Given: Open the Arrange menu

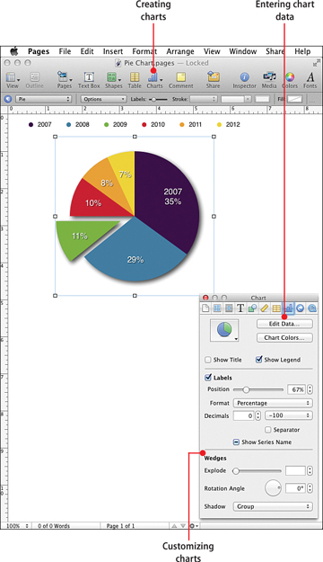Looking at the screenshot, I should 180,51.
